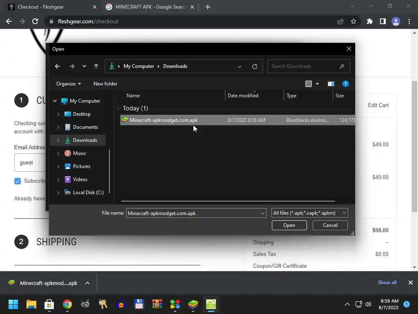
Task: Open File Explorer from taskbar
Action: point(31,304)
